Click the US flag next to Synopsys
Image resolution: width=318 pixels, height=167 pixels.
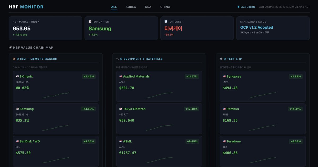click(x=224, y=76)
